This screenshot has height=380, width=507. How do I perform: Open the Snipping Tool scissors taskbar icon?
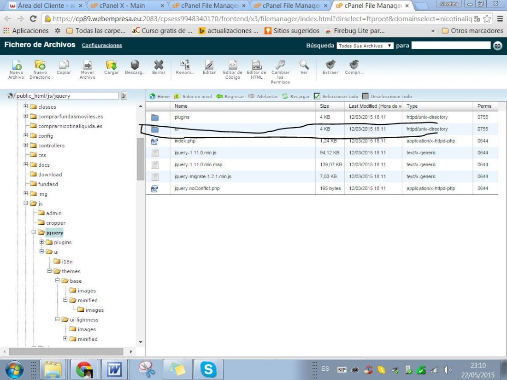pyautogui.click(x=147, y=369)
